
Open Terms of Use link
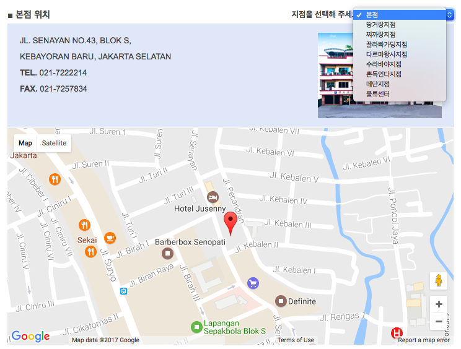click(x=296, y=340)
